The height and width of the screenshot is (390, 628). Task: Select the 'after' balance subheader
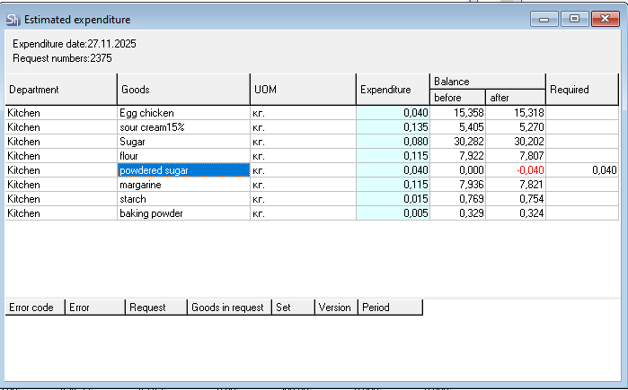pos(515,97)
